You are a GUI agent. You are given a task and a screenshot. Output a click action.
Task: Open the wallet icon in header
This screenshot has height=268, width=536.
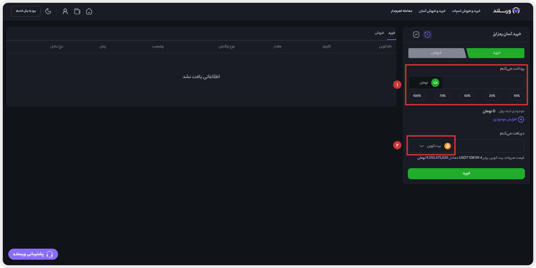[77, 11]
